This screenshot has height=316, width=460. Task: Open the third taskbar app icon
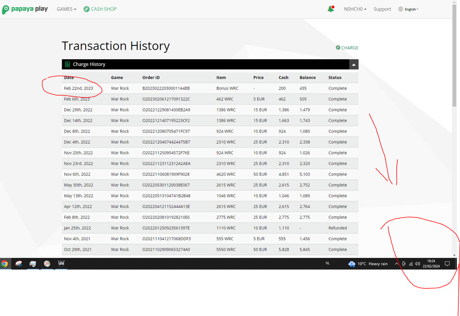click(x=33, y=263)
